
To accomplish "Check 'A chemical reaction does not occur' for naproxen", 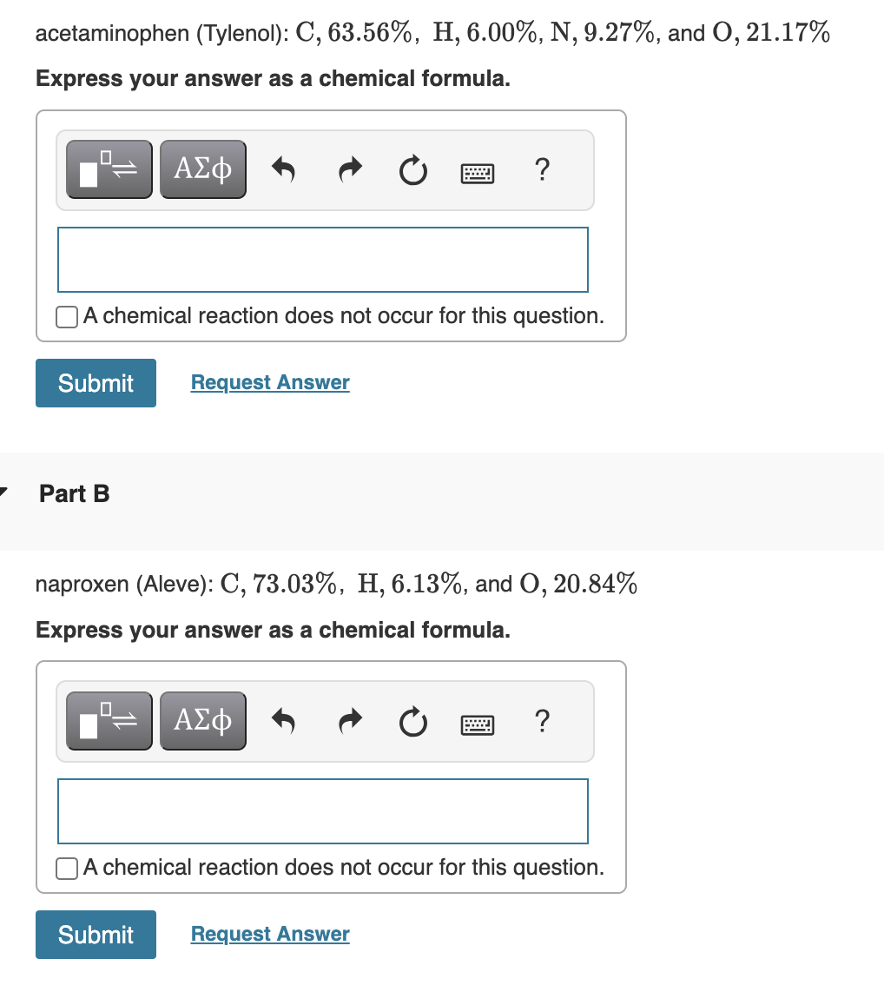I will [x=66, y=868].
